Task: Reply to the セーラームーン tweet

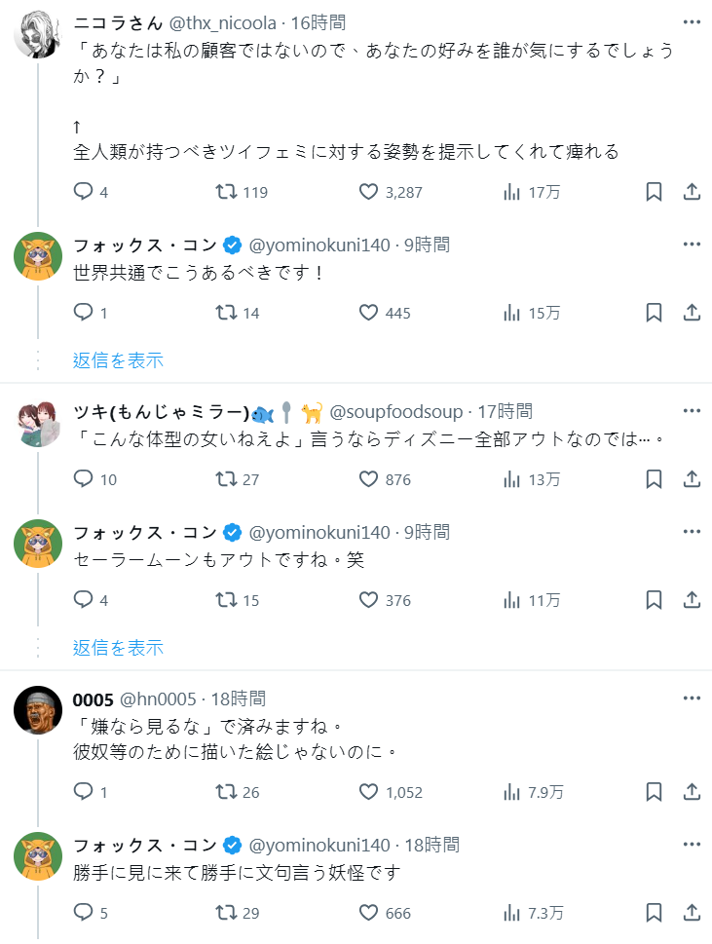Action: point(84,600)
